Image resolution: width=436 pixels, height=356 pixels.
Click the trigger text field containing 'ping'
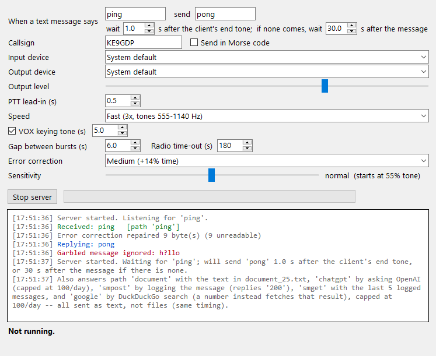135,14
